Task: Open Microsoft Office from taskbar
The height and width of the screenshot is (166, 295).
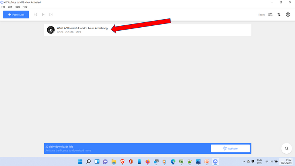Action: click(131, 161)
